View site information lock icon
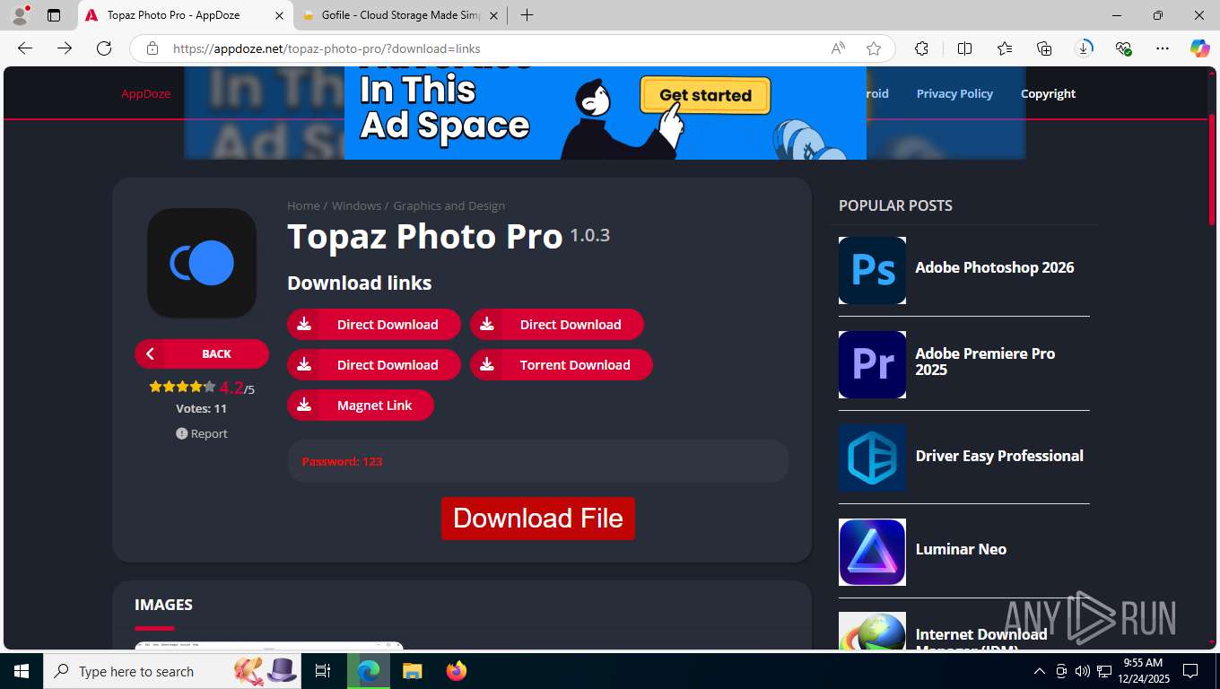The width and height of the screenshot is (1220, 689). [x=152, y=48]
